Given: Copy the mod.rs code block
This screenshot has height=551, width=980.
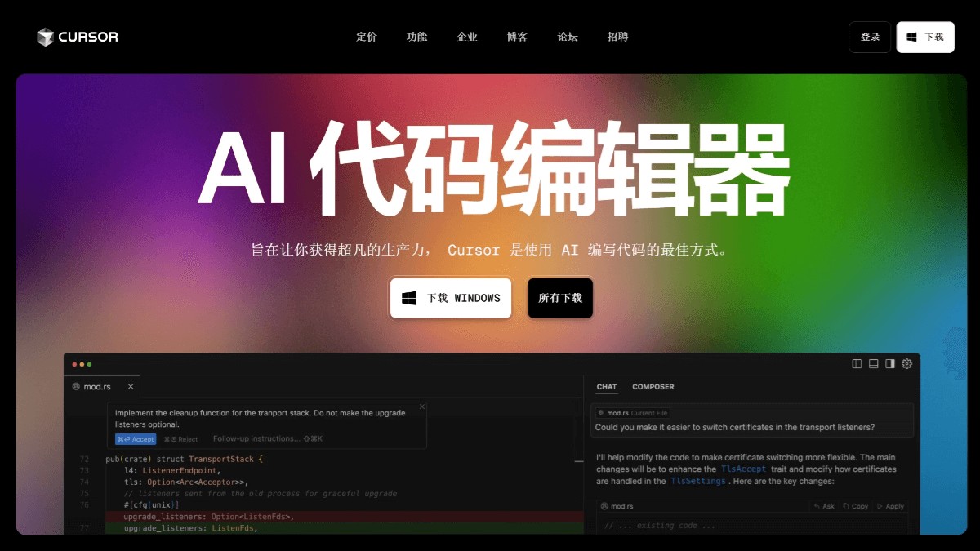Looking at the screenshot, I should coord(855,506).
